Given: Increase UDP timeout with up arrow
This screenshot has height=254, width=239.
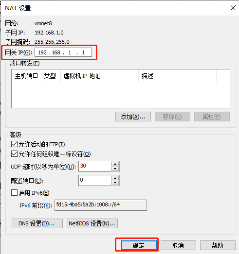Looking at the screenshot, I should pos(115,164).
